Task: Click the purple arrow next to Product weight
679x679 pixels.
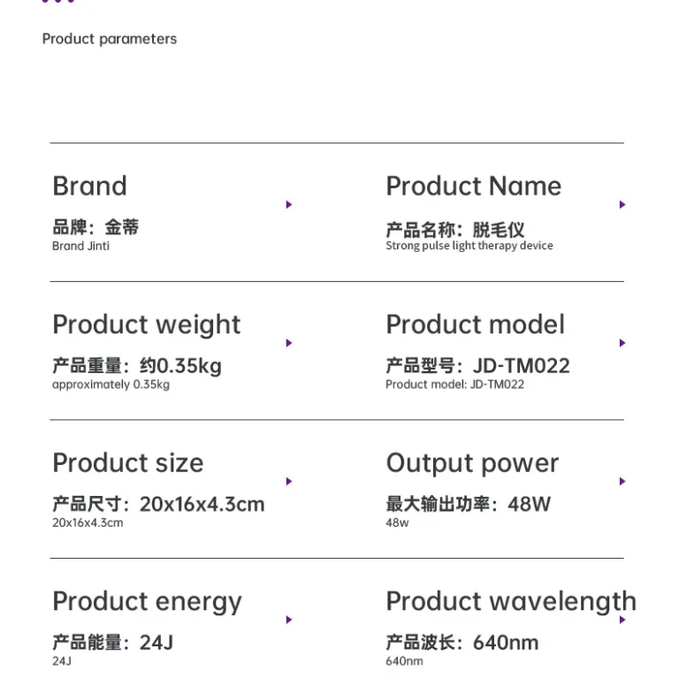Action: click(289, 343)
